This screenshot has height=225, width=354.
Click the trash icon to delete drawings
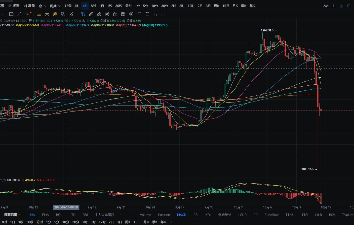coord(147,14)
